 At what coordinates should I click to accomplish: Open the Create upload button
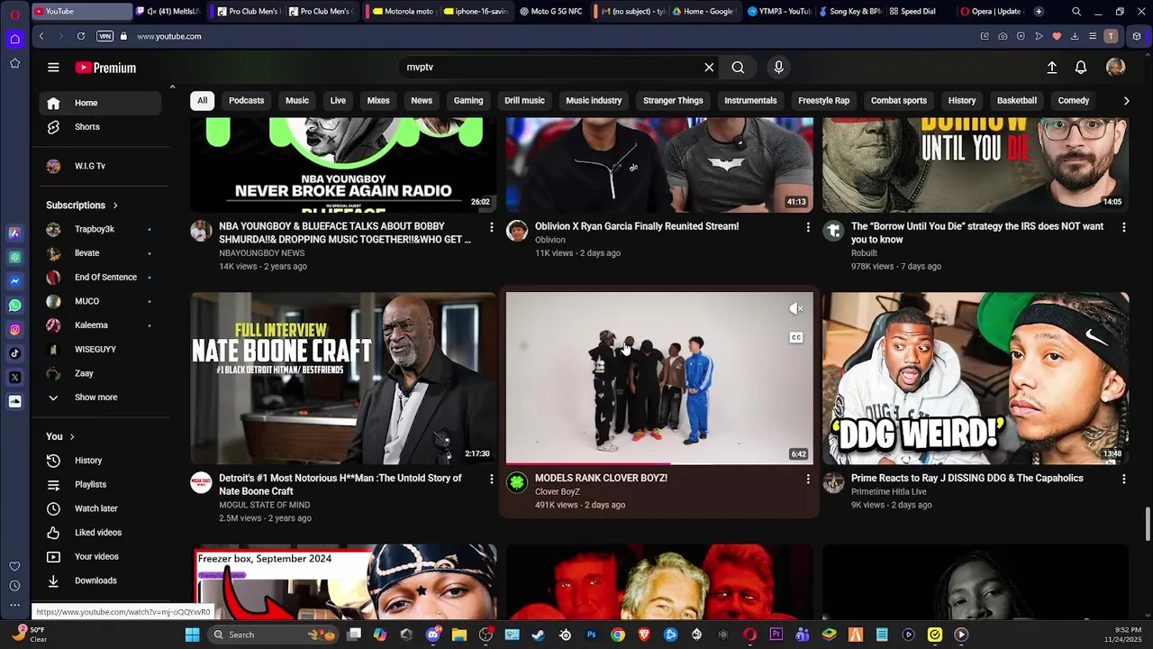coord(1051,68)
